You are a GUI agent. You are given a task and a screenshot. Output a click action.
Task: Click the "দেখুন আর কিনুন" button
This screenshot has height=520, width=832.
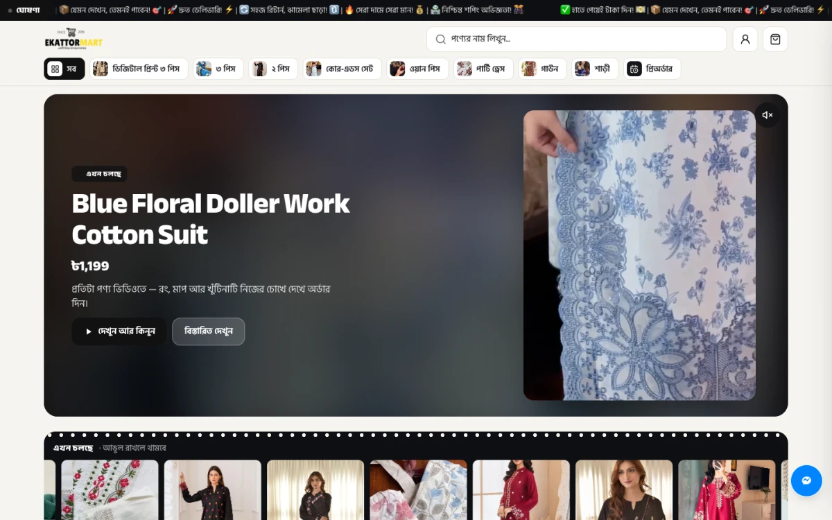coord(119,331)
